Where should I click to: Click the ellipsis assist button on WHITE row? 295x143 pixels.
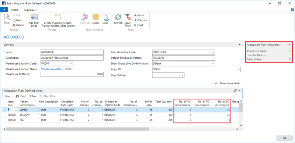[16, 110]
